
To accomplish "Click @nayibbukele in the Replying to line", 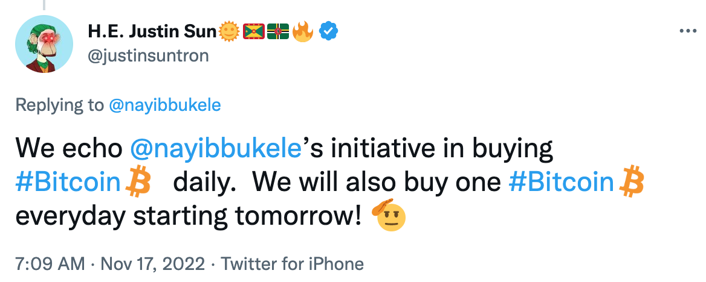I will pyautogui.click(x=164, y=105).
